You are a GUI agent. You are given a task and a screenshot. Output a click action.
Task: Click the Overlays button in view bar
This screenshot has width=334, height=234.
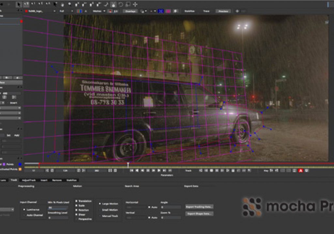coord(130,11)
